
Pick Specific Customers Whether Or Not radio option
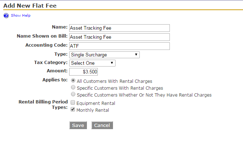pyautogui.click(x=73, y=94)
